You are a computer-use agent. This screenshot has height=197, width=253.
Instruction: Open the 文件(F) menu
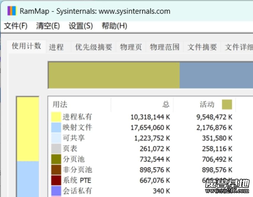pos(14,26)
